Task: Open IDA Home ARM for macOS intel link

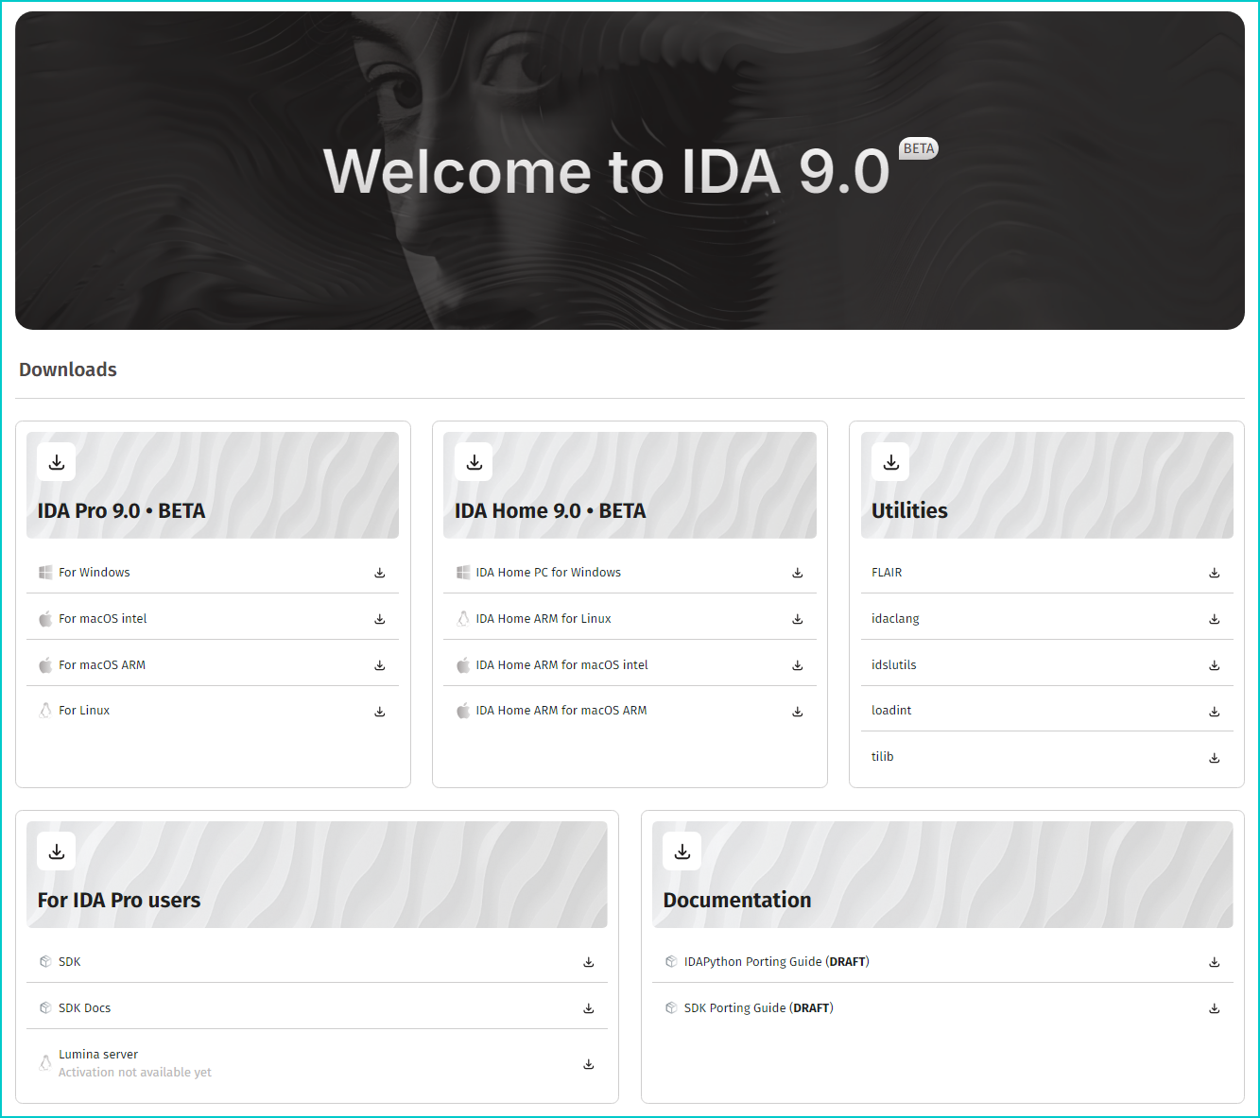Action: 562,665
